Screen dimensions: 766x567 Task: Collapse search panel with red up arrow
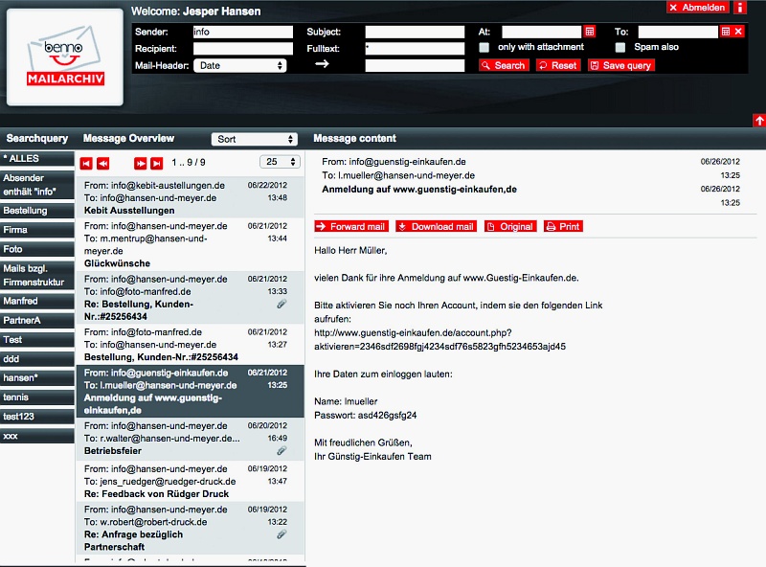point(759,121)
